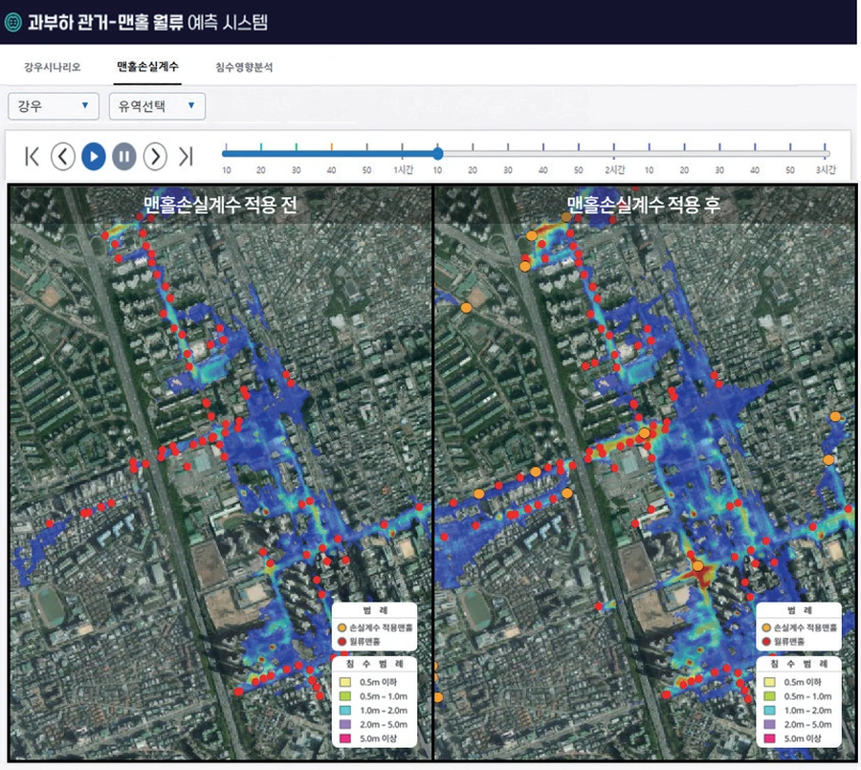Jump to end with skip-to-end icon
861x770 pixels.
pos(187,157)
